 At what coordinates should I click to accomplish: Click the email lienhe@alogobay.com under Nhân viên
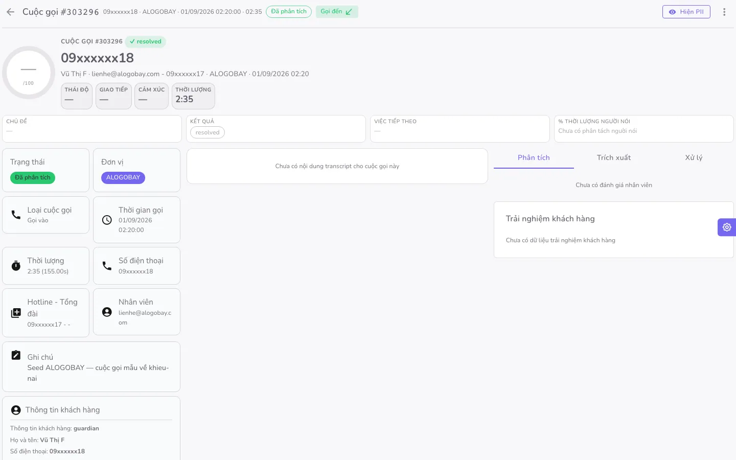tap(145, 317)
